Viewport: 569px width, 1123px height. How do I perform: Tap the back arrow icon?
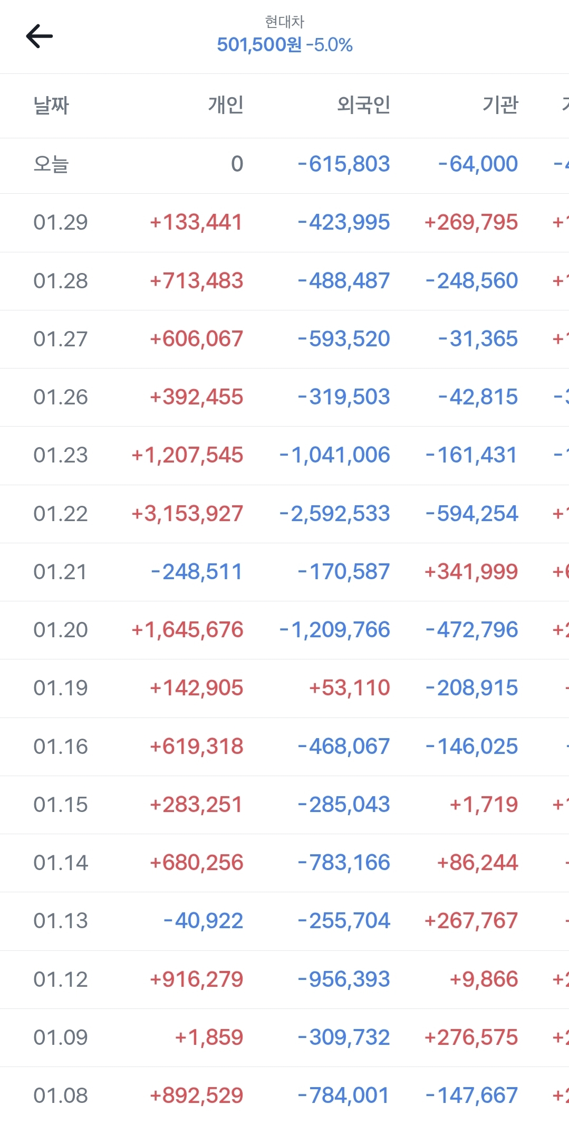point(40,36)
